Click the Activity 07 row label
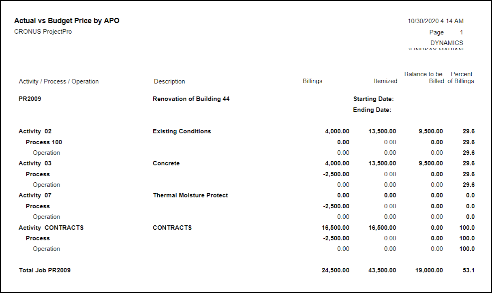 pos(35,195)
